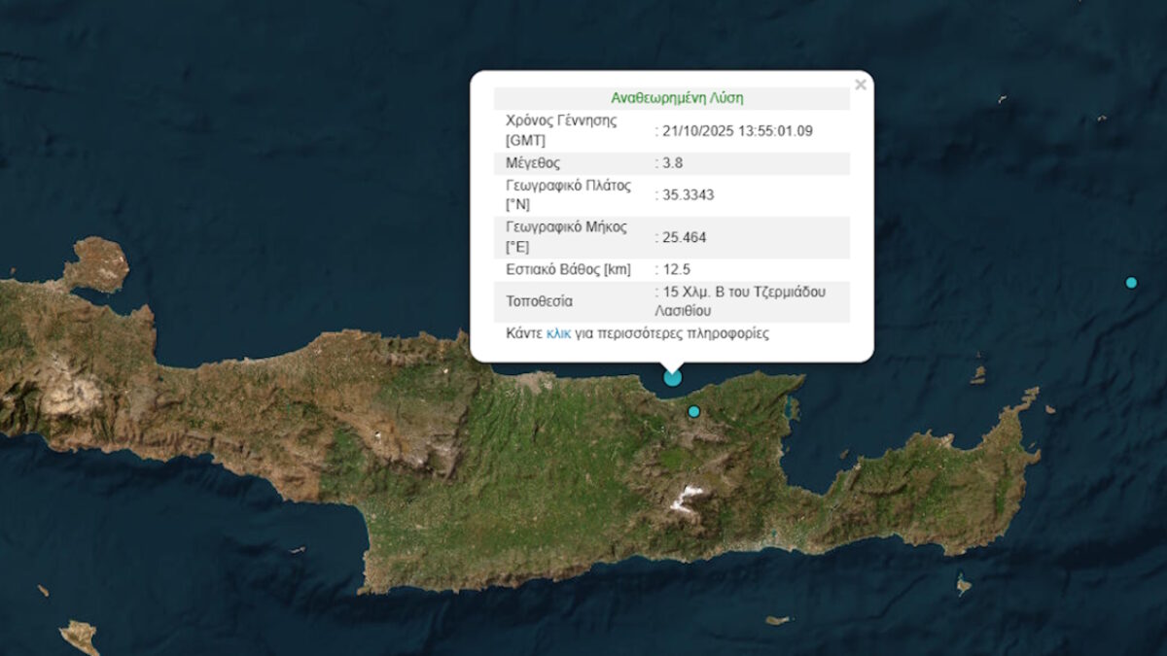Select the earthquake marker in the eastern sea
The image size is (1167, 656).
[x=1131, y=283]
